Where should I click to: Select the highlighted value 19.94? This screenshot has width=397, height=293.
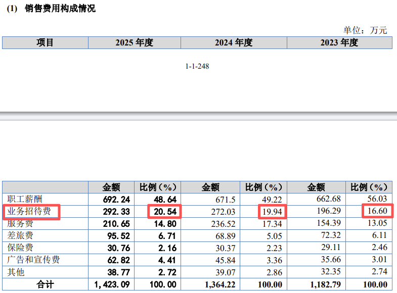click(x=272, y=212)
